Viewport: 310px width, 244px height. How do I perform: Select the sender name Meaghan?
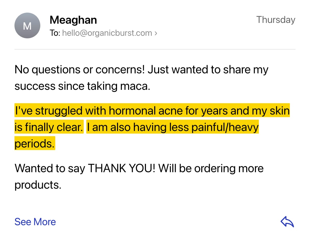(73, 20)
